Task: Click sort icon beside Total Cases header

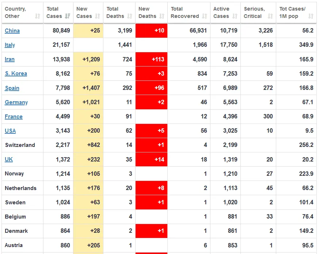Action: point(68,16)
